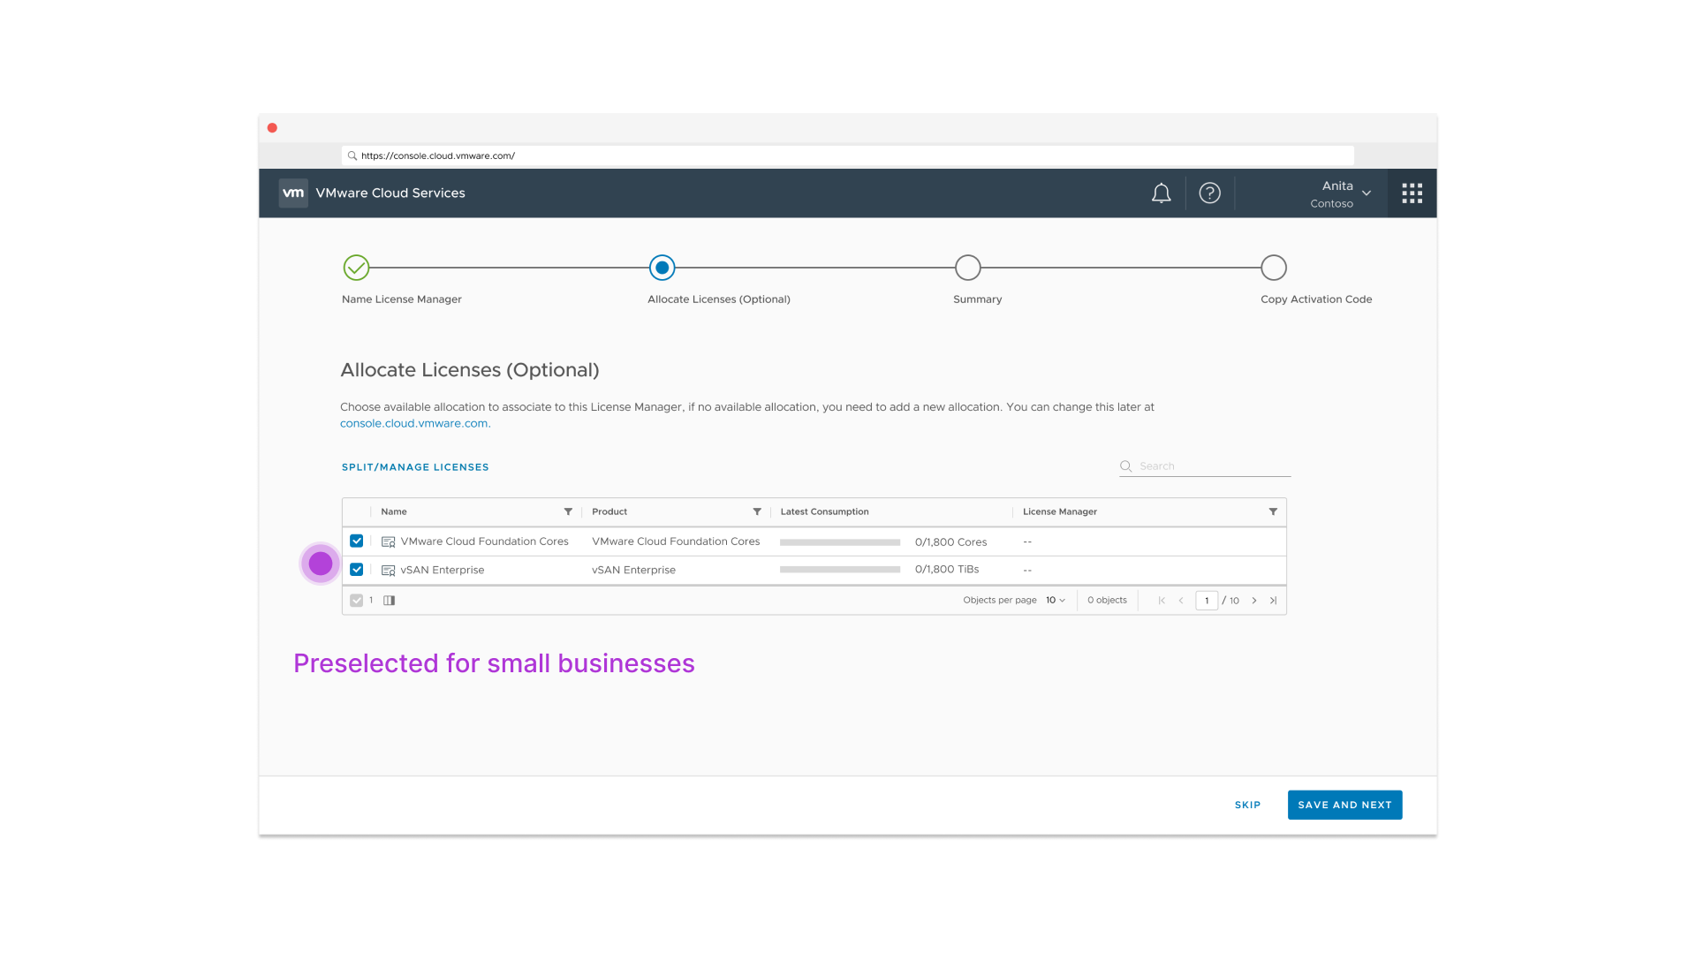Toggle the column visibility icon in footer
The image size is (1696, 954).
pyautogui.click(x=389, y=601)
